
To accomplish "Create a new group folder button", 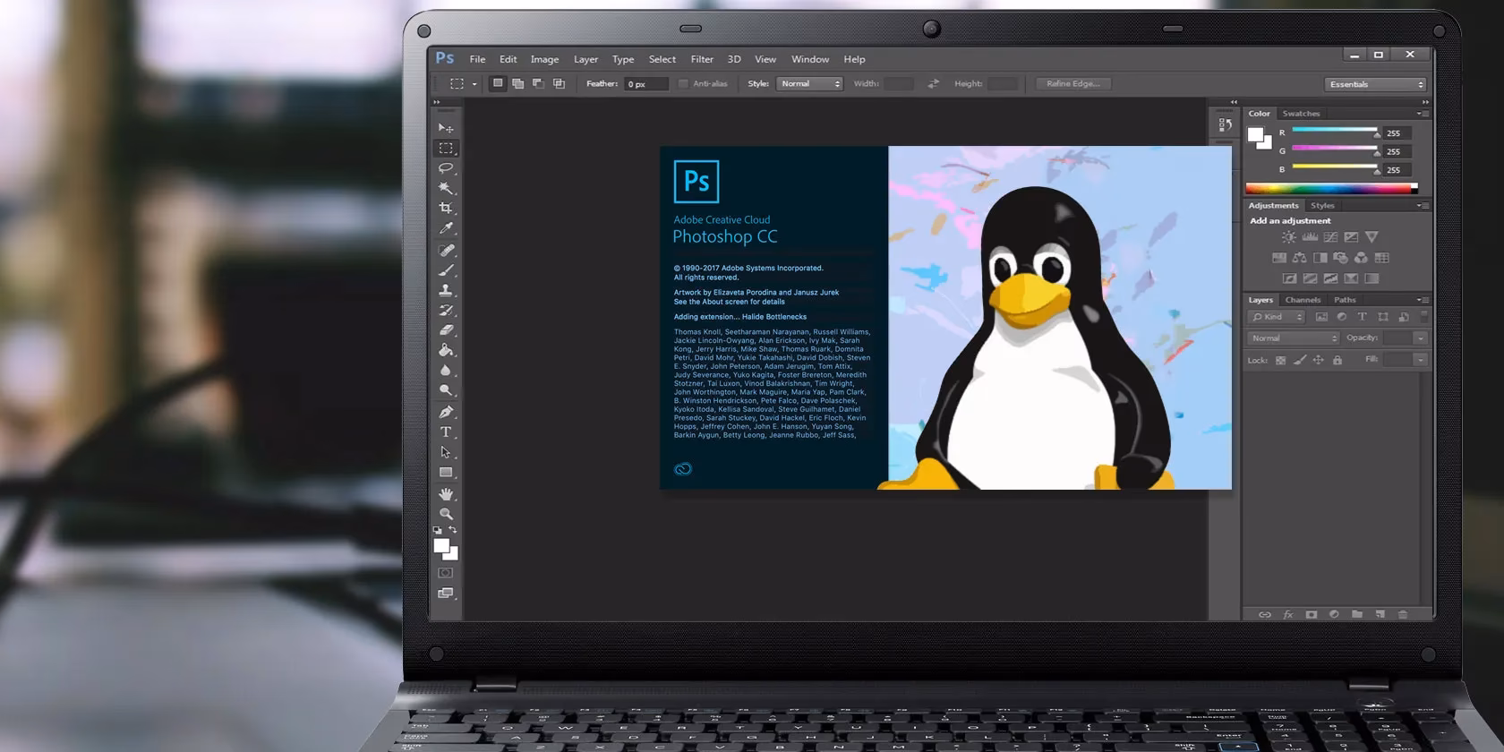I will (x=1357, y=614).
